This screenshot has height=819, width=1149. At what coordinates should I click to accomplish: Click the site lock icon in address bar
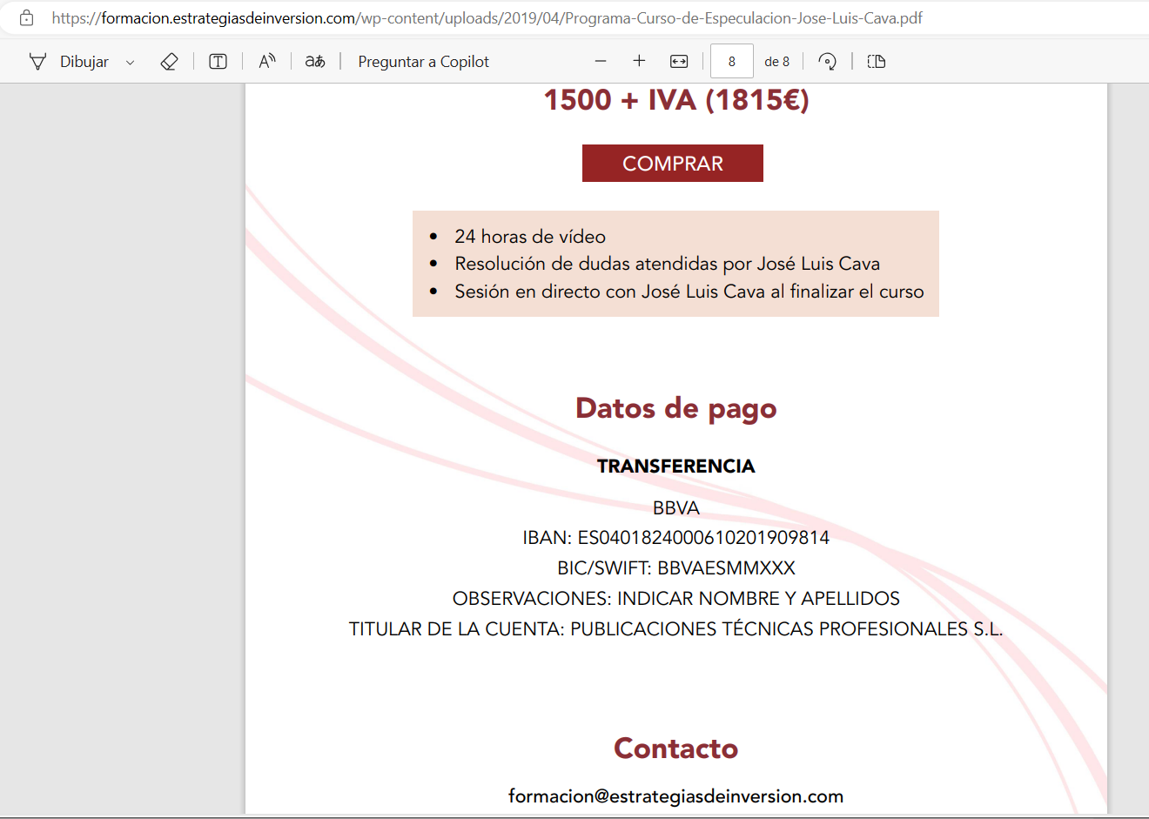pyautogui.click(x=27, y=17)
